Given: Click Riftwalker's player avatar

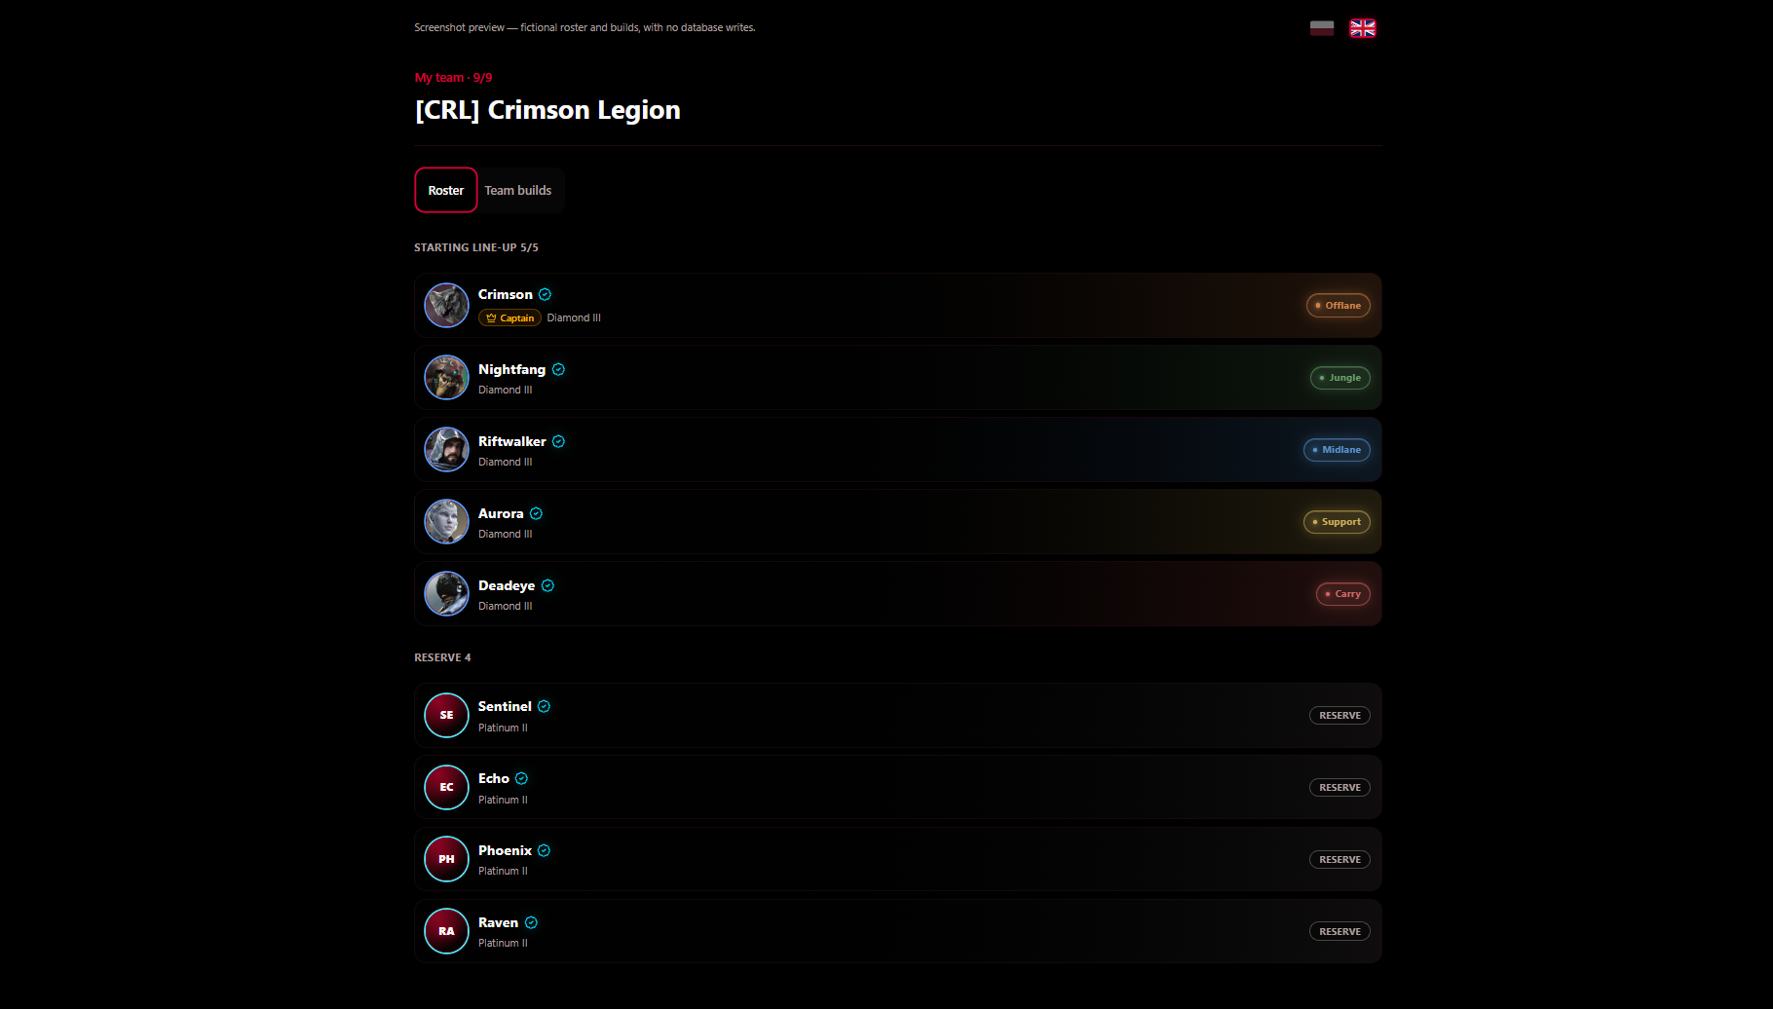Looking at the screenshot, I should pos(446,450).
